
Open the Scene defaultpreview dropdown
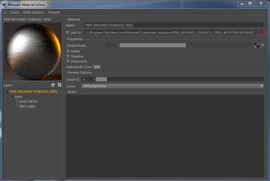coord(173,86)
